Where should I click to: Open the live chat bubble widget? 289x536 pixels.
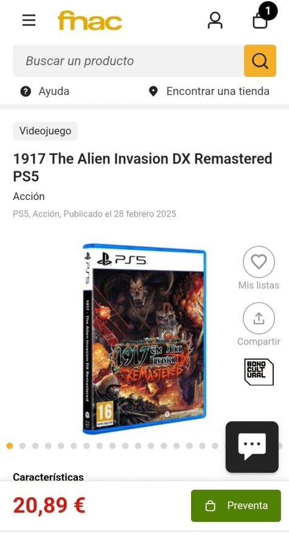pos(252,447)
